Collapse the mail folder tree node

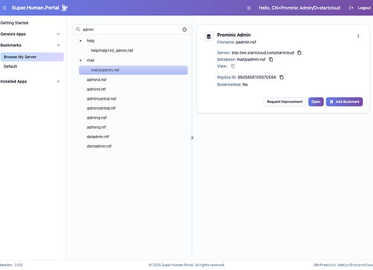80,60
